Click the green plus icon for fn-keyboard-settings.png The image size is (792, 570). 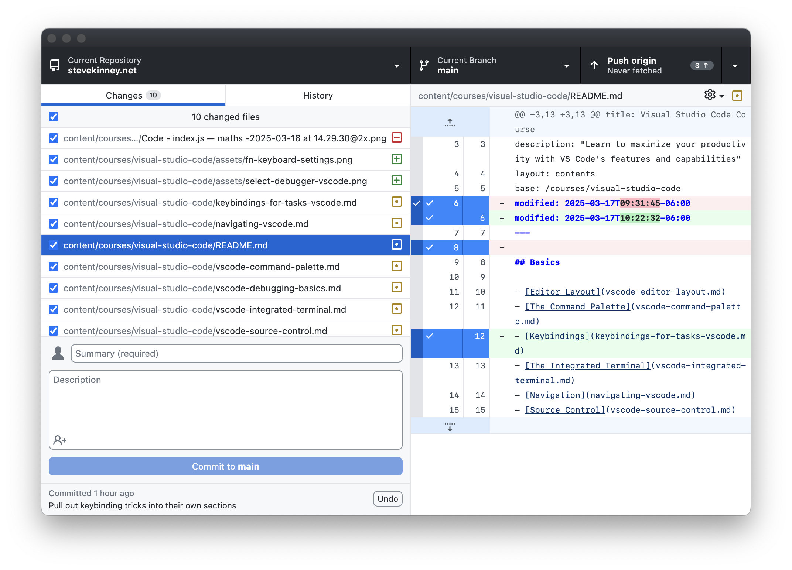[396, 159]
